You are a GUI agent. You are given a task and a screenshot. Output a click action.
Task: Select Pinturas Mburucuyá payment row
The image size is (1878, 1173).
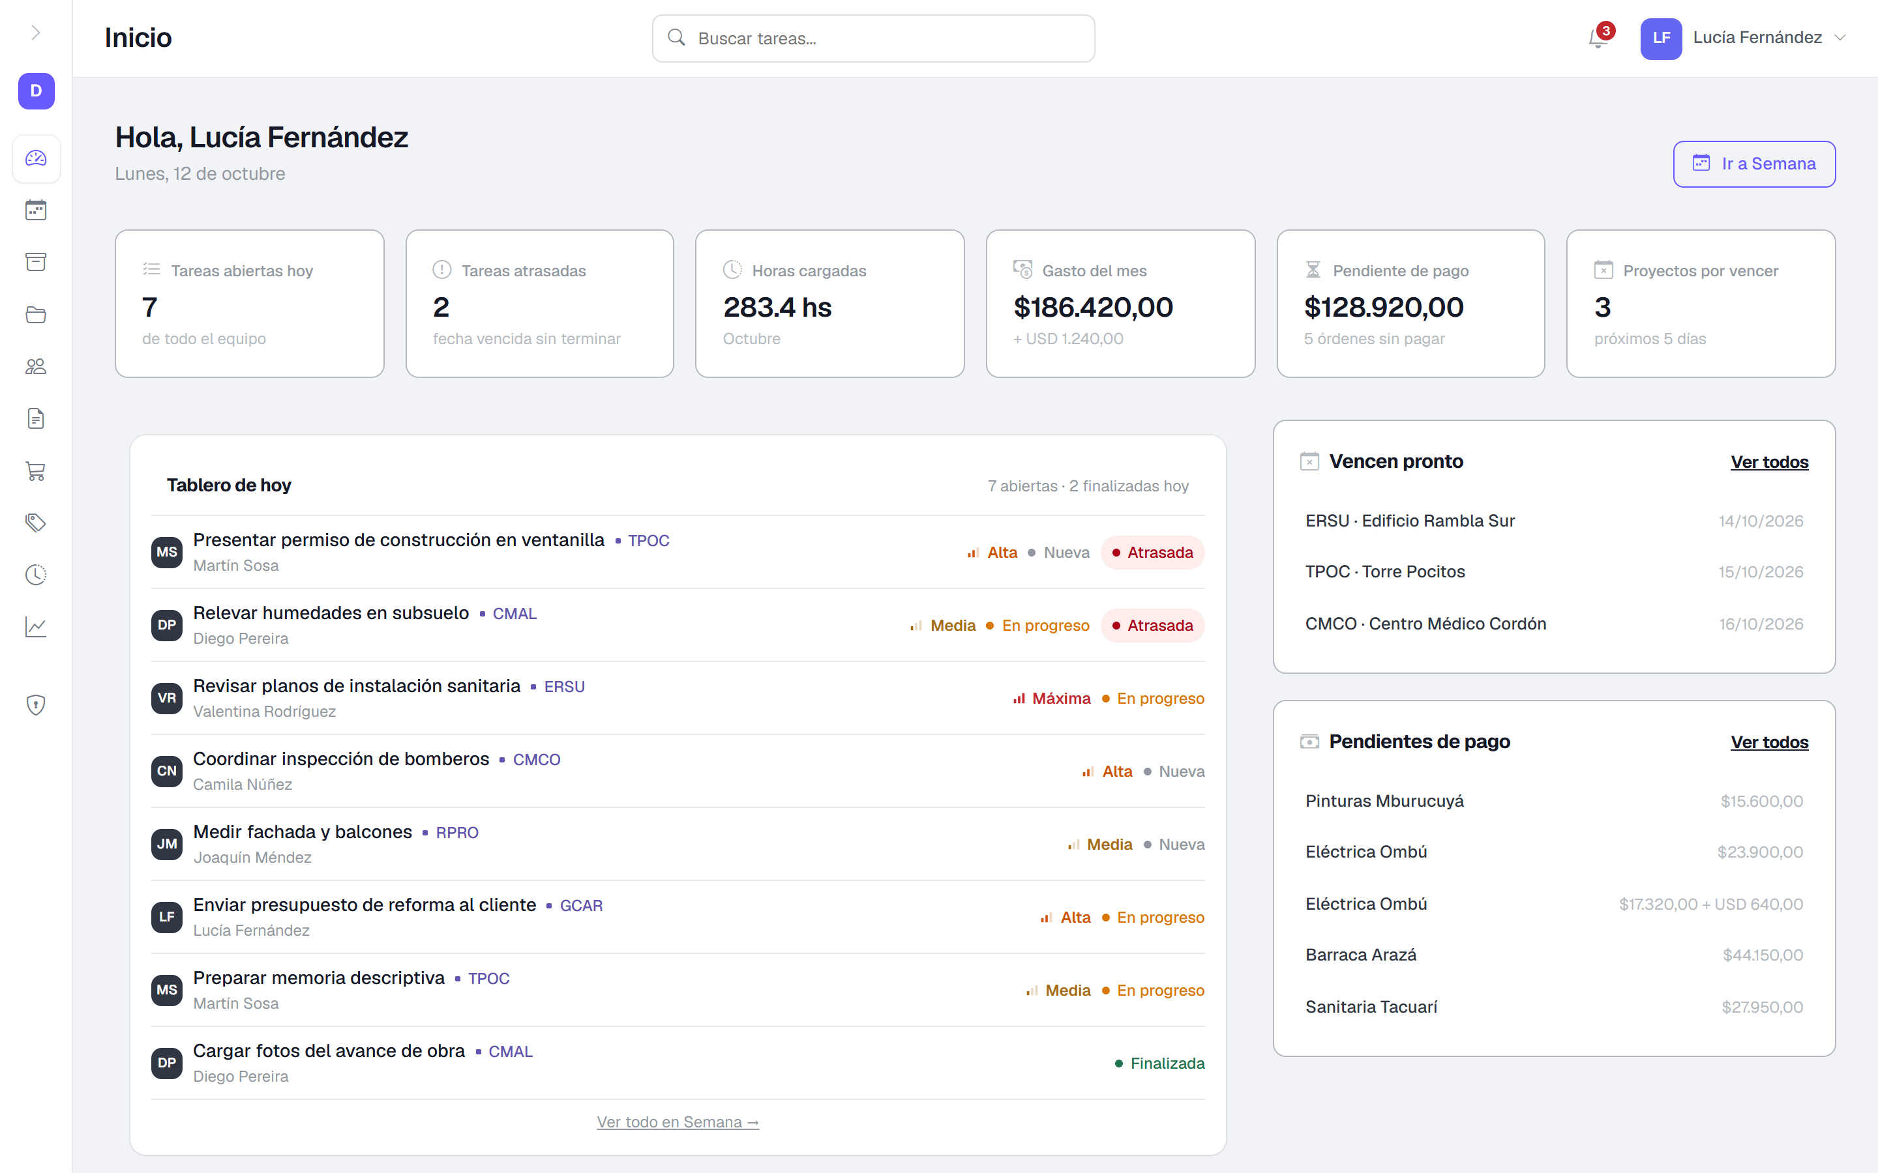pyautogui.click(x=1555, y=802)
